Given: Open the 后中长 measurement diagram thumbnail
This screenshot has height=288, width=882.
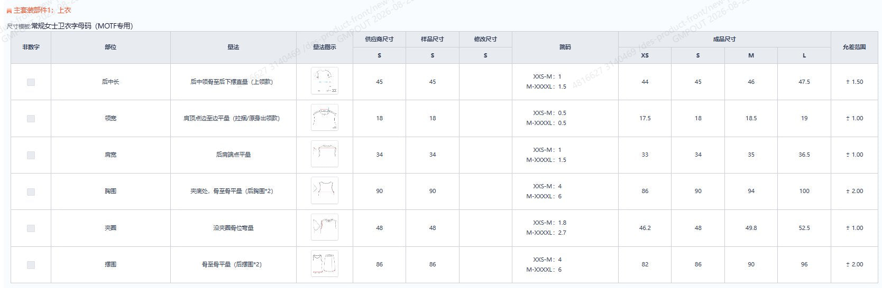Looking at the screenshot, I should (x=325, y=81).
